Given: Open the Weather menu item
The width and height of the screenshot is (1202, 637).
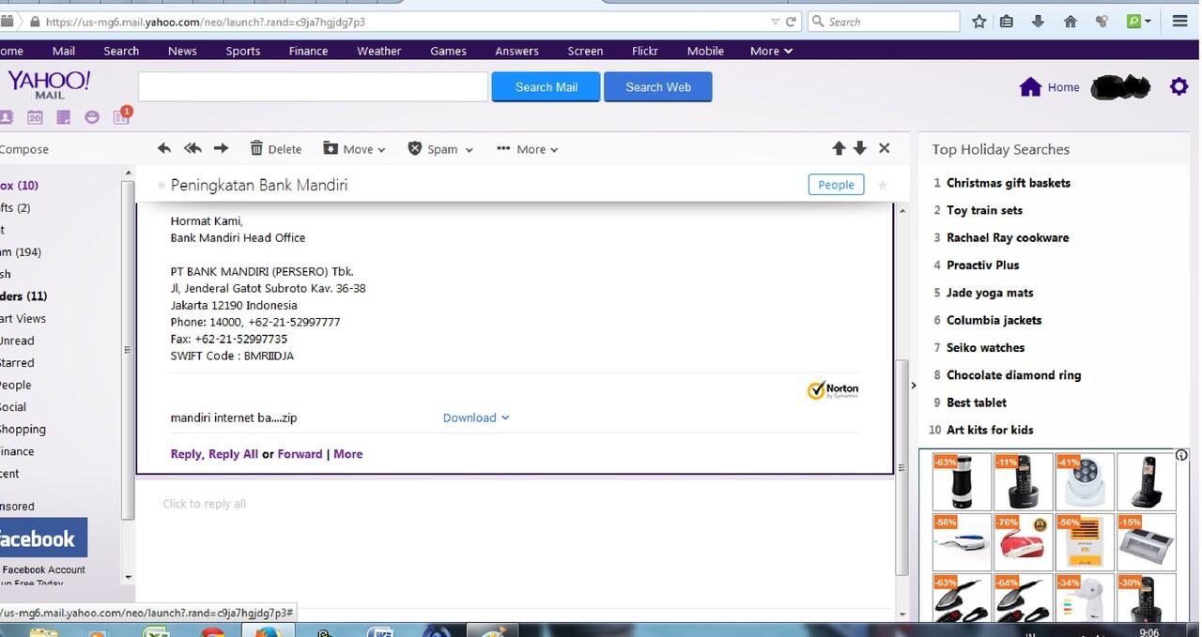Looking at the screenshot, I should (378, 51).
